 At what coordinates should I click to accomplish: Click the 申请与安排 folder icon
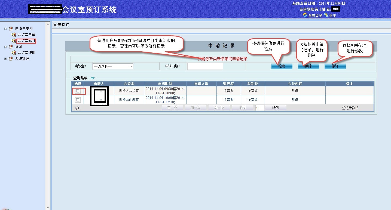pos(11,29)
